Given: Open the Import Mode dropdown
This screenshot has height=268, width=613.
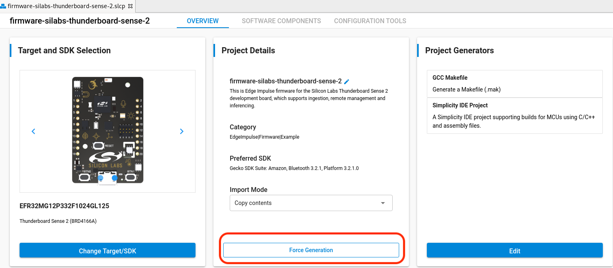Looking at the screenshot, I should (x=311, y=203).
